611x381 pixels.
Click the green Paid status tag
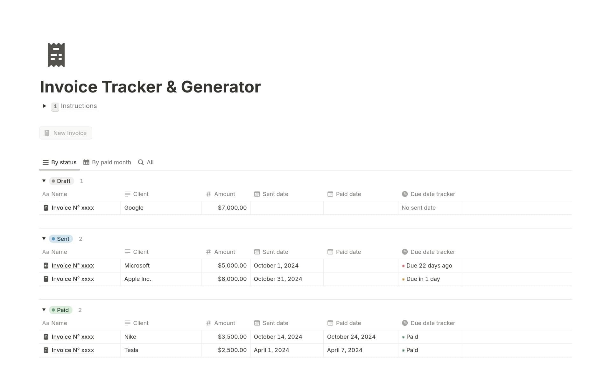click(x=60, y=310)
